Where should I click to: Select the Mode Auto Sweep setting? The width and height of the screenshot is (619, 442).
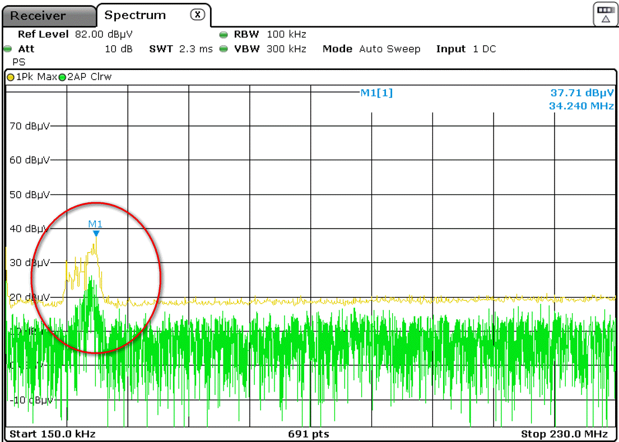[x=371, y=49]
